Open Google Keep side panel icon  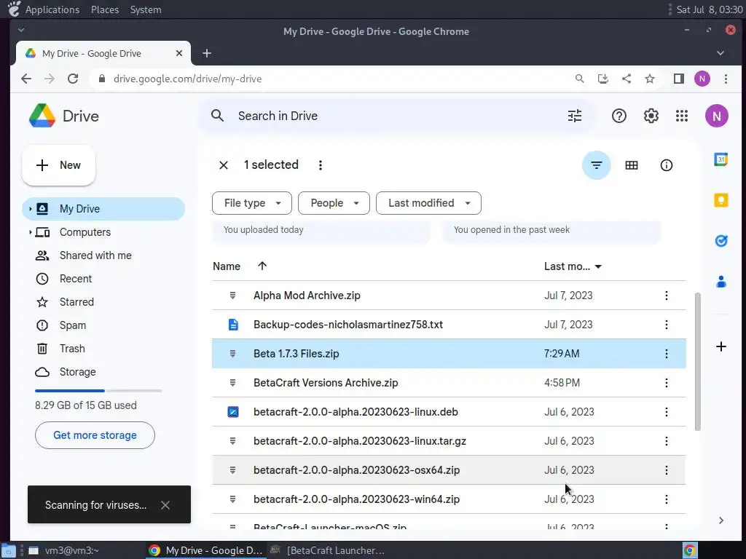click(x=721, y=200)
